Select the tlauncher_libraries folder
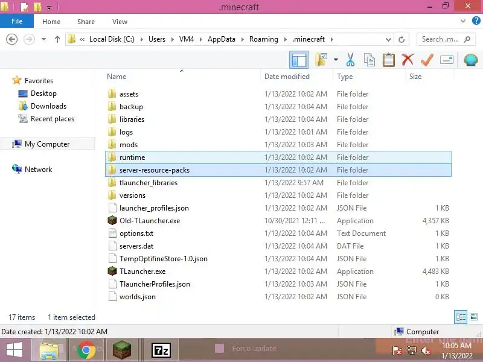The width and height of the screenshot is (483, 362). click(x=278, y=183)
